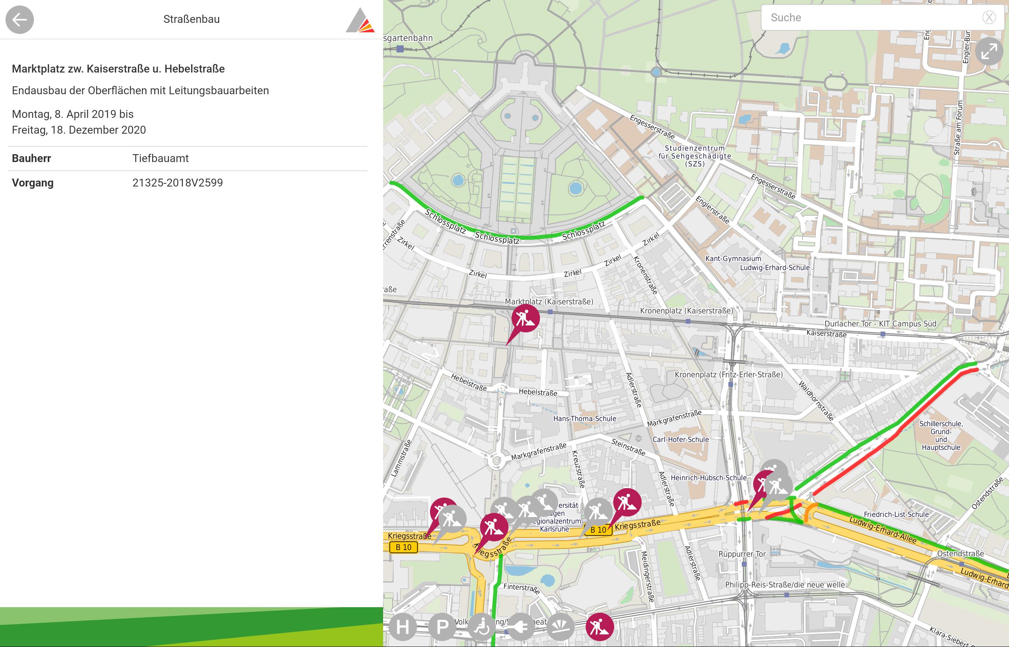The width and height of the screenshot is (1009, 647).
Task: Click the Tiefbauamt value
Action: click(x=160, y=158)
